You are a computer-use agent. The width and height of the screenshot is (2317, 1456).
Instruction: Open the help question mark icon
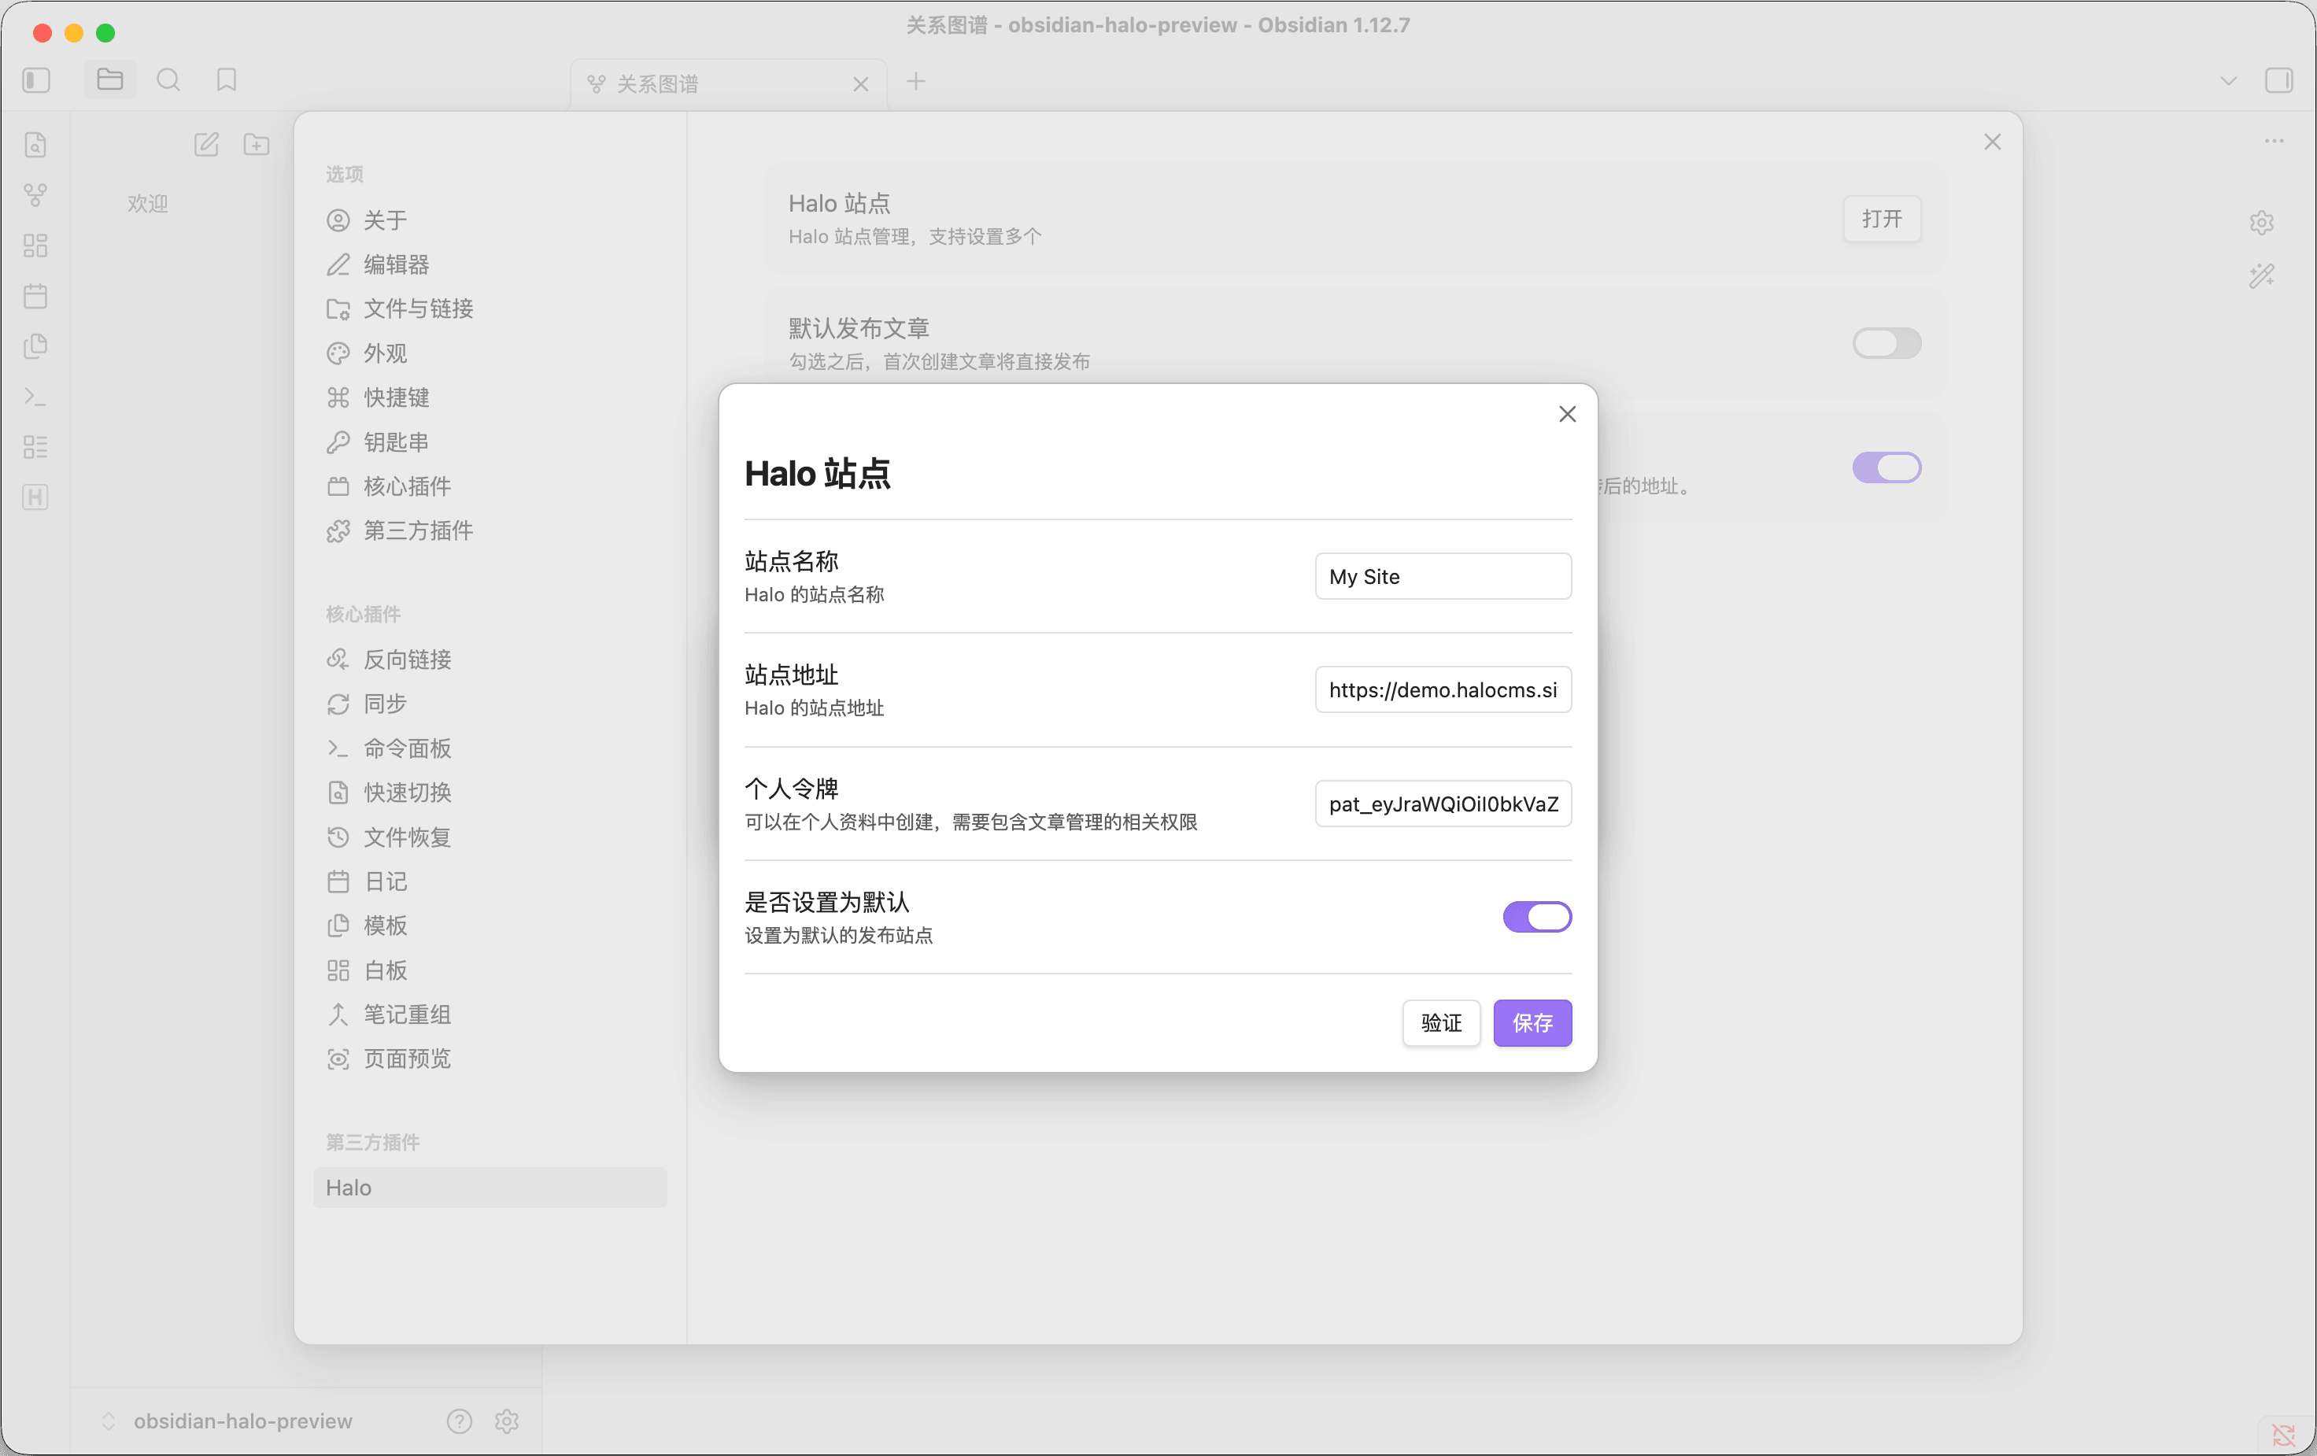(x=459, y=1421)
